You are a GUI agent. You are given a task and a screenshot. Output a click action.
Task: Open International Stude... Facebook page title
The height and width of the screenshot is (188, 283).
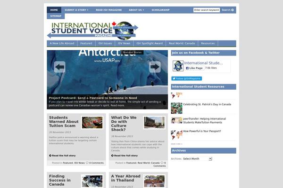[203, 63]
